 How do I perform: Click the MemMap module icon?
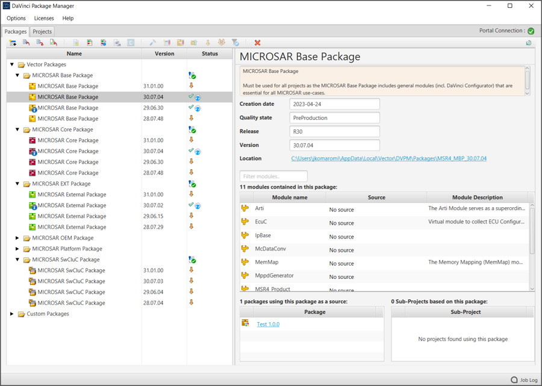click(245, 262)
